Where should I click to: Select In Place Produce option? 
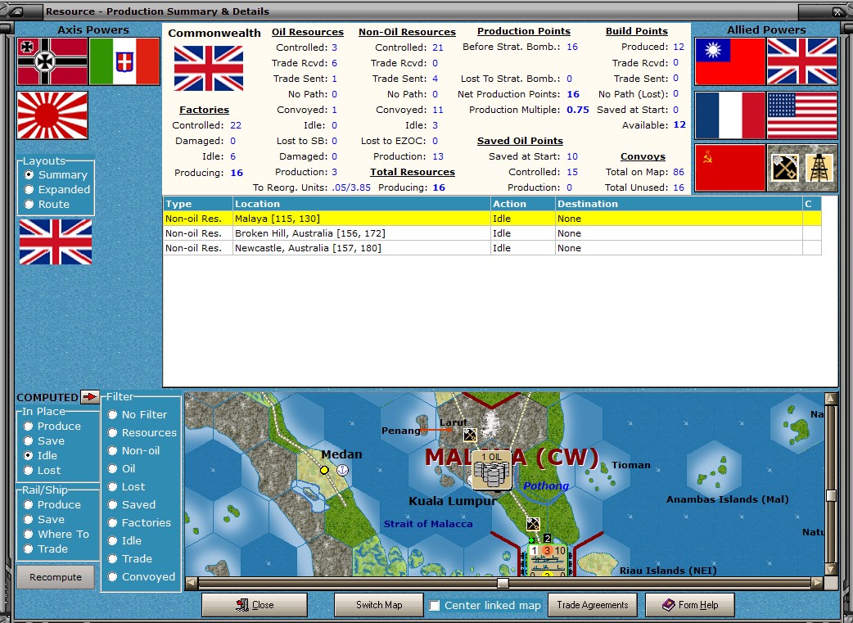(x=52, y=426)
